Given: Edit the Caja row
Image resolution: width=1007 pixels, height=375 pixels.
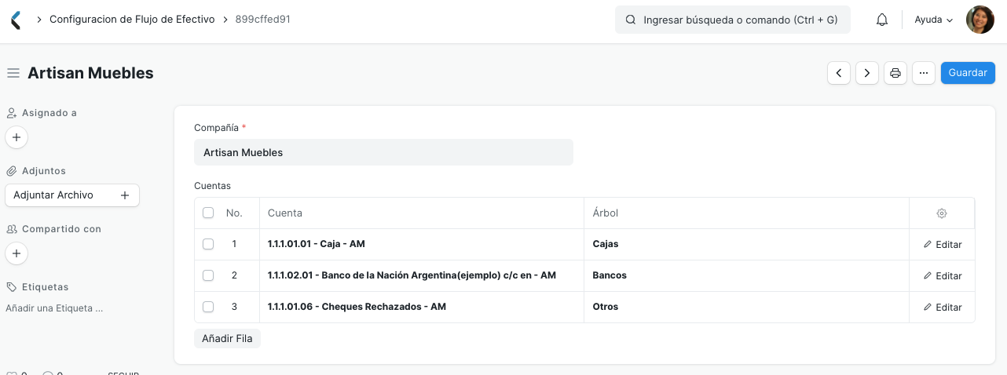Looking at the screenshot, I should pyautogui.click(x=943, y=245).
